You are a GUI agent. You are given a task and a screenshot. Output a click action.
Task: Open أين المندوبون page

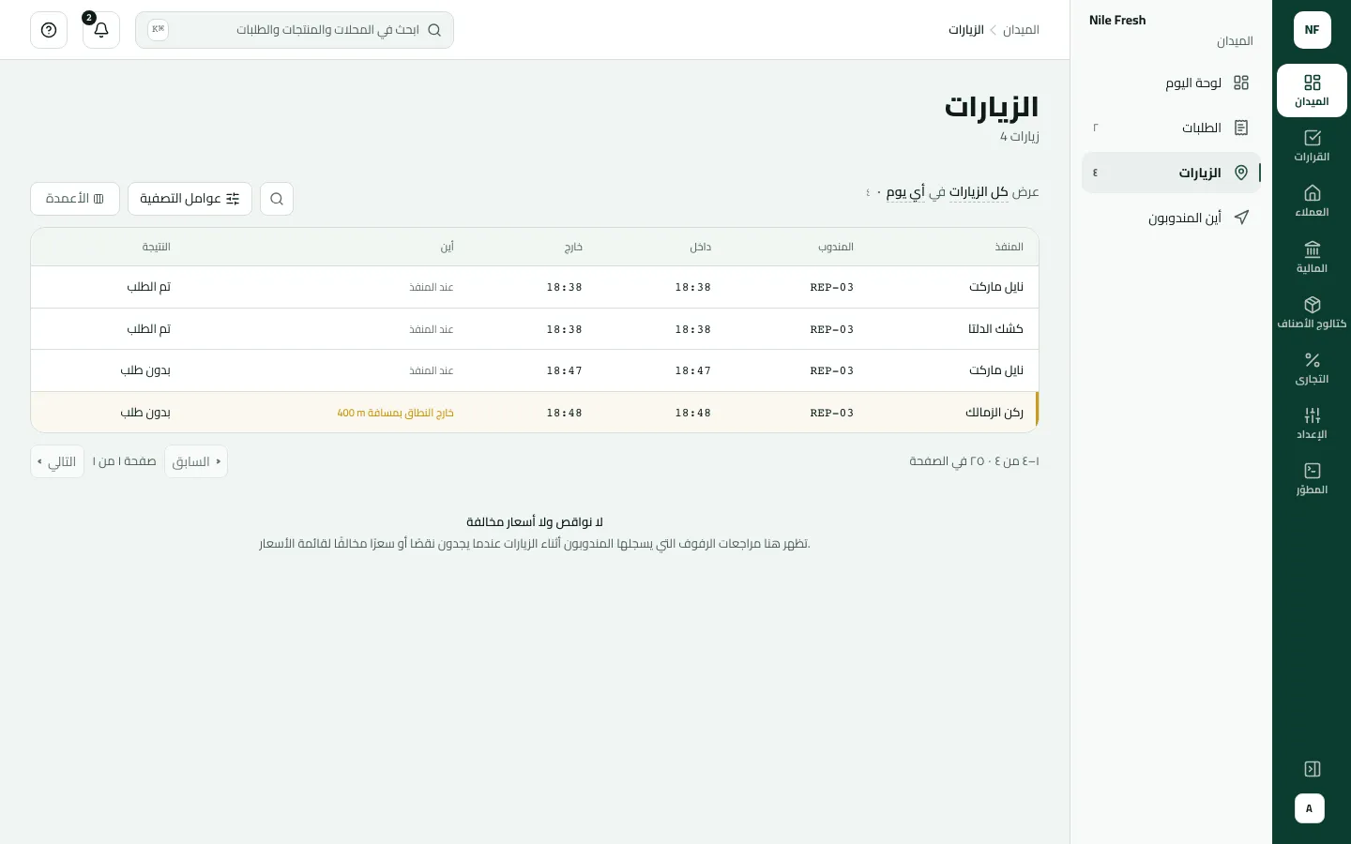(x=1171, y=218)
